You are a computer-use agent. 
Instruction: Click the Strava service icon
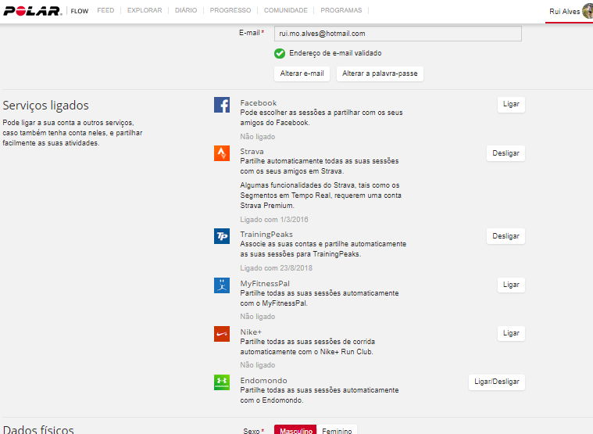pos(222,153)
